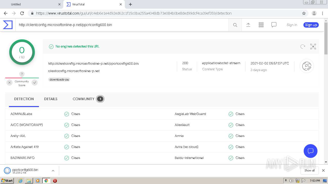Click the VirusTotal URL search field
The height and width of the screenshot is (184, 328).
click(x=122, y=25)
